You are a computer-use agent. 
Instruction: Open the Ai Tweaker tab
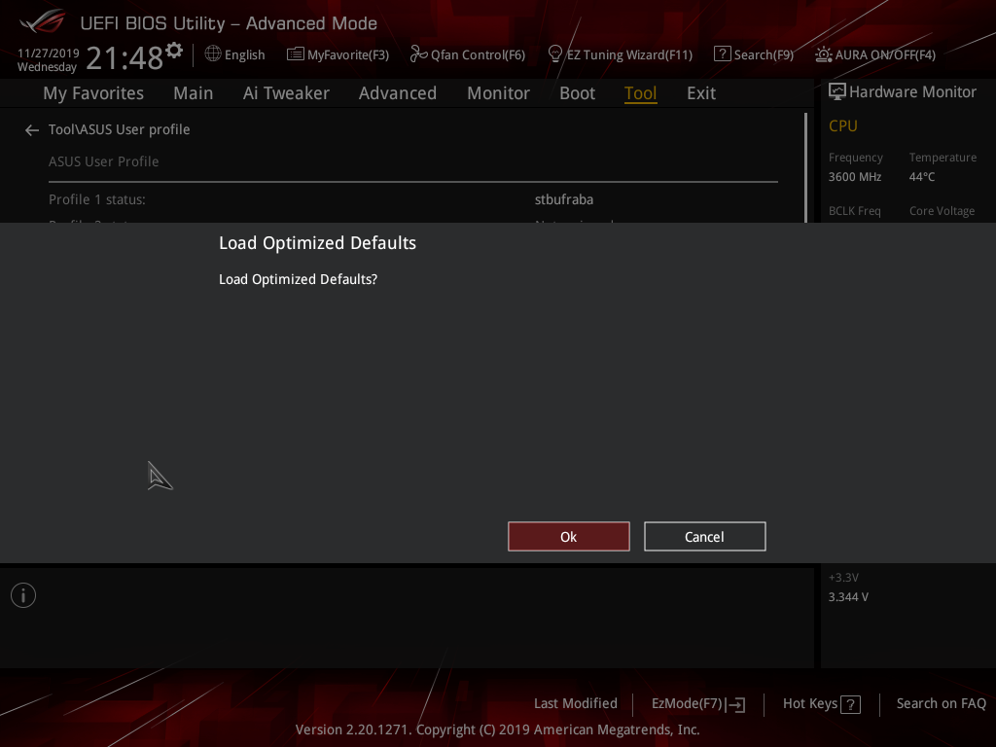[286, 93]
